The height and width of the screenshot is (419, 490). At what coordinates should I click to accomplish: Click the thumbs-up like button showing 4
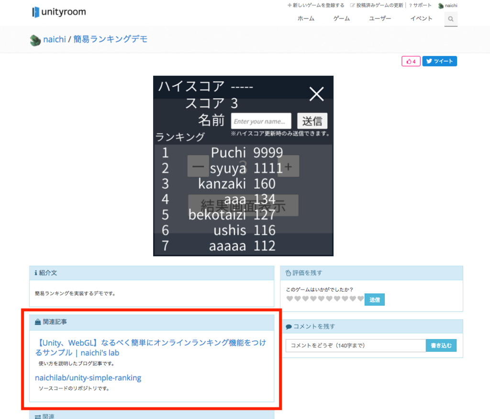point(411,61)
